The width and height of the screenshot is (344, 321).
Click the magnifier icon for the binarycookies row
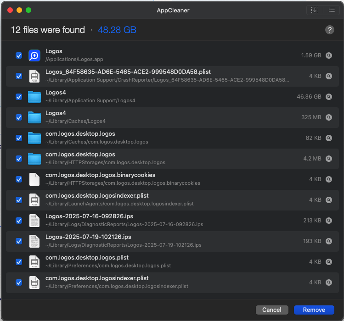pos(329,179)
